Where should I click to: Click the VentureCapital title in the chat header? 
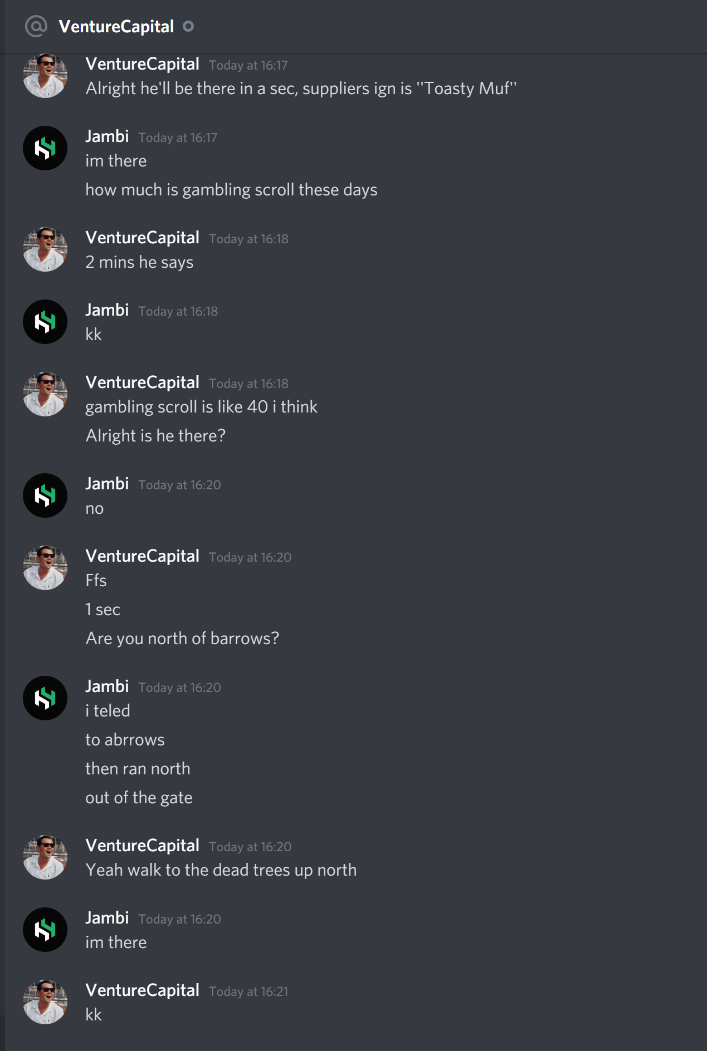(116, 26)
